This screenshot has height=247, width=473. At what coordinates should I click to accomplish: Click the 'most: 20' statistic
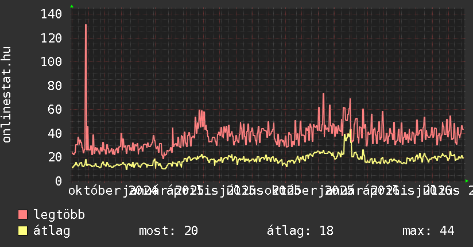point(168,231)
